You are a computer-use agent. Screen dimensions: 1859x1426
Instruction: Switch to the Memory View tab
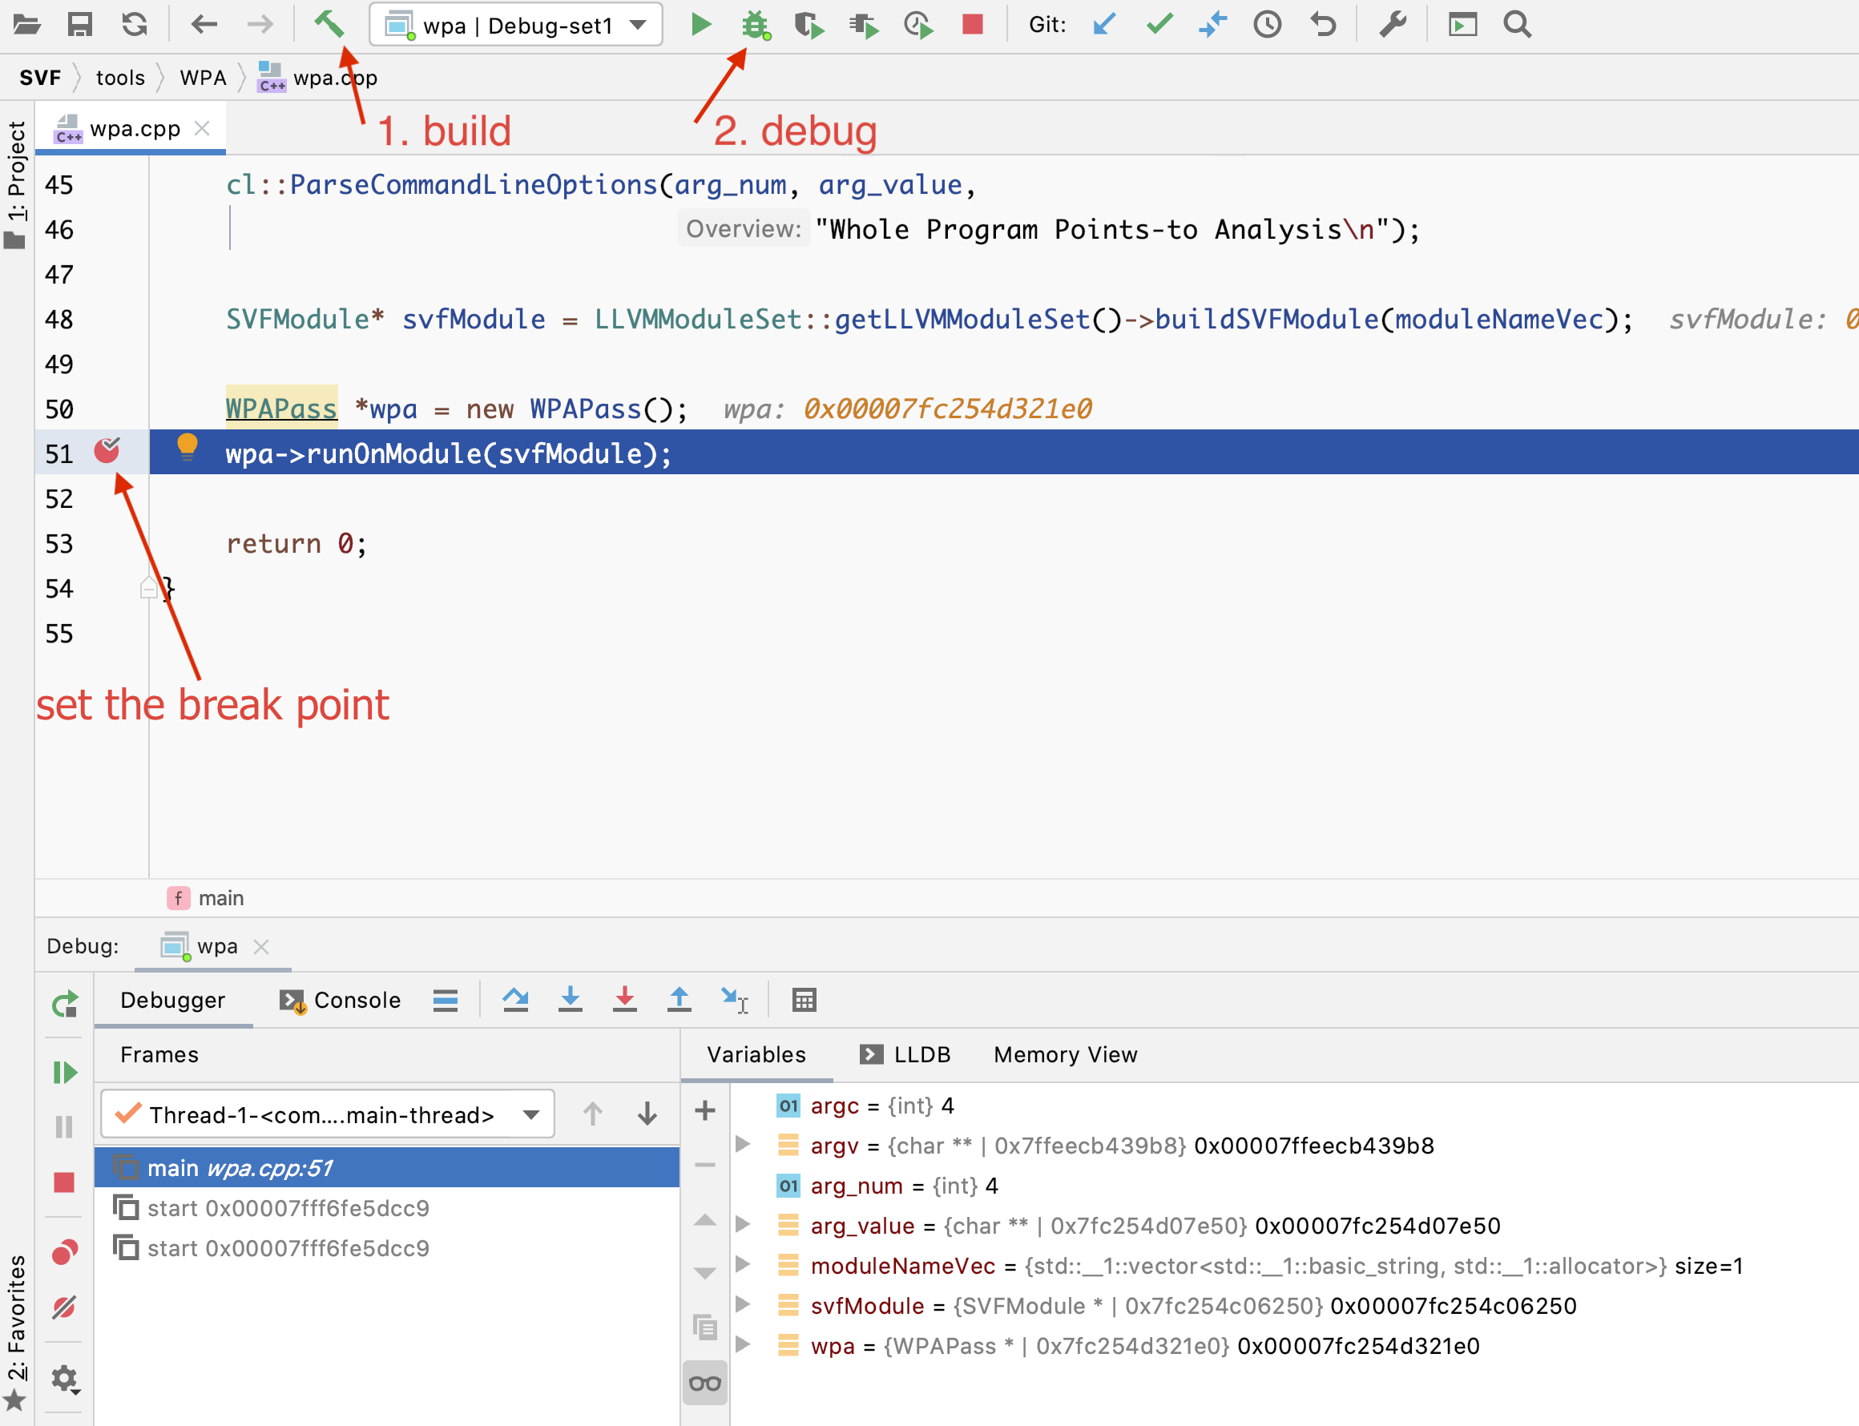pyautogui.click(x=1065, y=1054)
